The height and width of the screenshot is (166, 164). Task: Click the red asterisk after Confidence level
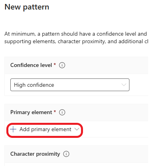(55, 64)
